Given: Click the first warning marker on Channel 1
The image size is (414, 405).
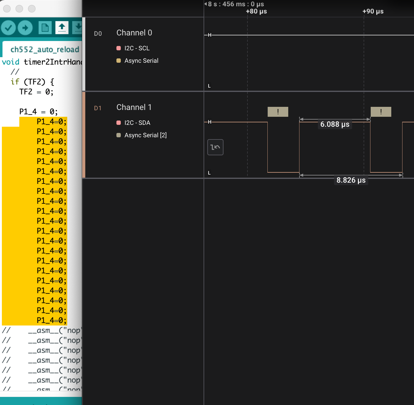Looking at the screenshot, I should pos(278,112).
